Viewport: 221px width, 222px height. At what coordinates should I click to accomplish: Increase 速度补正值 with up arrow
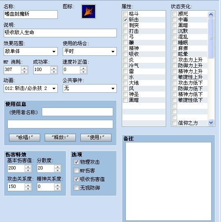(x=83, y=68)
